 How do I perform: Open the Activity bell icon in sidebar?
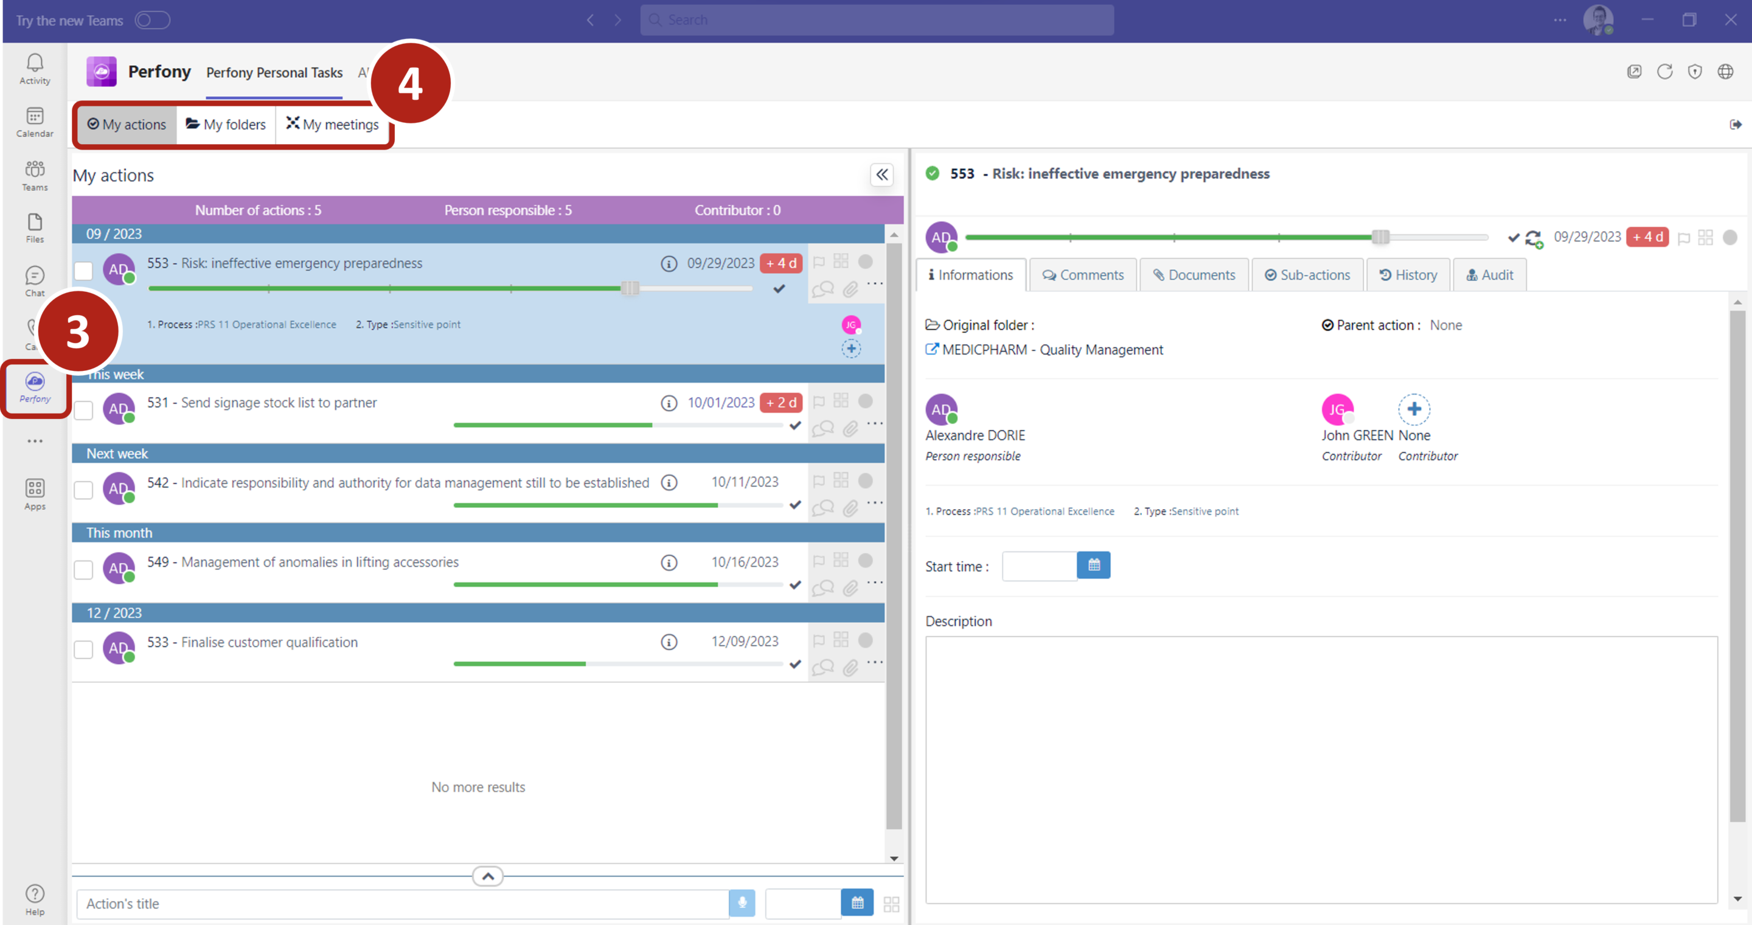[x=35, y=68]
